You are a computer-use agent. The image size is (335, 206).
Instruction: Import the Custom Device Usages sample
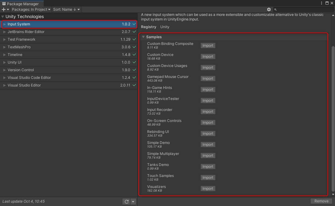(208, 68)
